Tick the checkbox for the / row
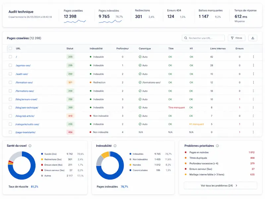This screenshot has height=199, width=265. pyautogui.click(x=10, y=57)
